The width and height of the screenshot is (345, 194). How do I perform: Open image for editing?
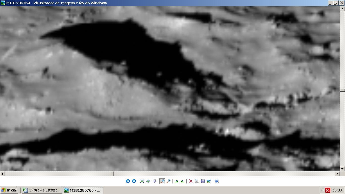click(x=209, y=181)
